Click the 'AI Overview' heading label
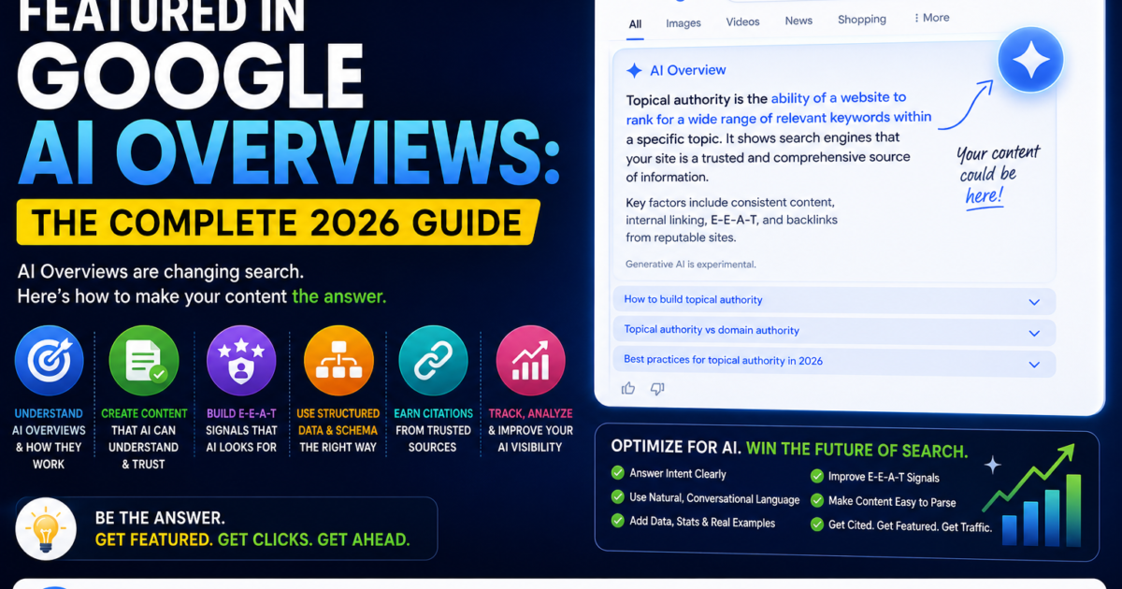This screenshot has height=589, width=1122. 687,70
